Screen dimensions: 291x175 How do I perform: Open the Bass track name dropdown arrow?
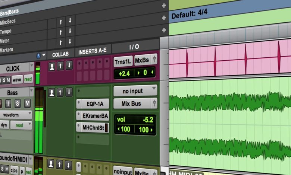[x=31, y=90]
